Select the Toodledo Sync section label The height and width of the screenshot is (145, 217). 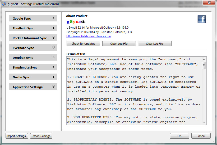click(x=23, y=28)
